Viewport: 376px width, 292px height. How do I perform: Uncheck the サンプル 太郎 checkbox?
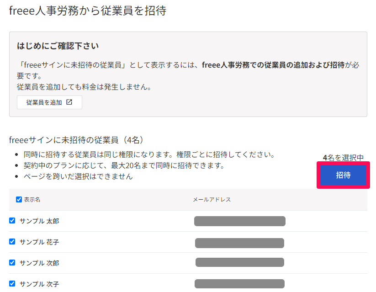point(12,221)
